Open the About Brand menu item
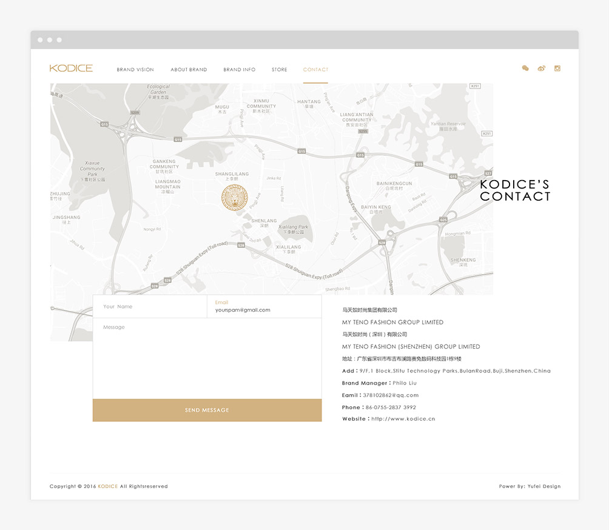Image resolution: width=609 pixels, height=530 pixels. pyautogui.click(x=189, y=70)
